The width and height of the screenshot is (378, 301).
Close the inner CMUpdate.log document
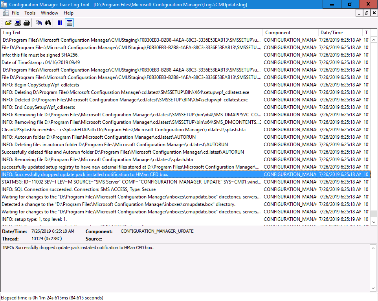[374, 13]
